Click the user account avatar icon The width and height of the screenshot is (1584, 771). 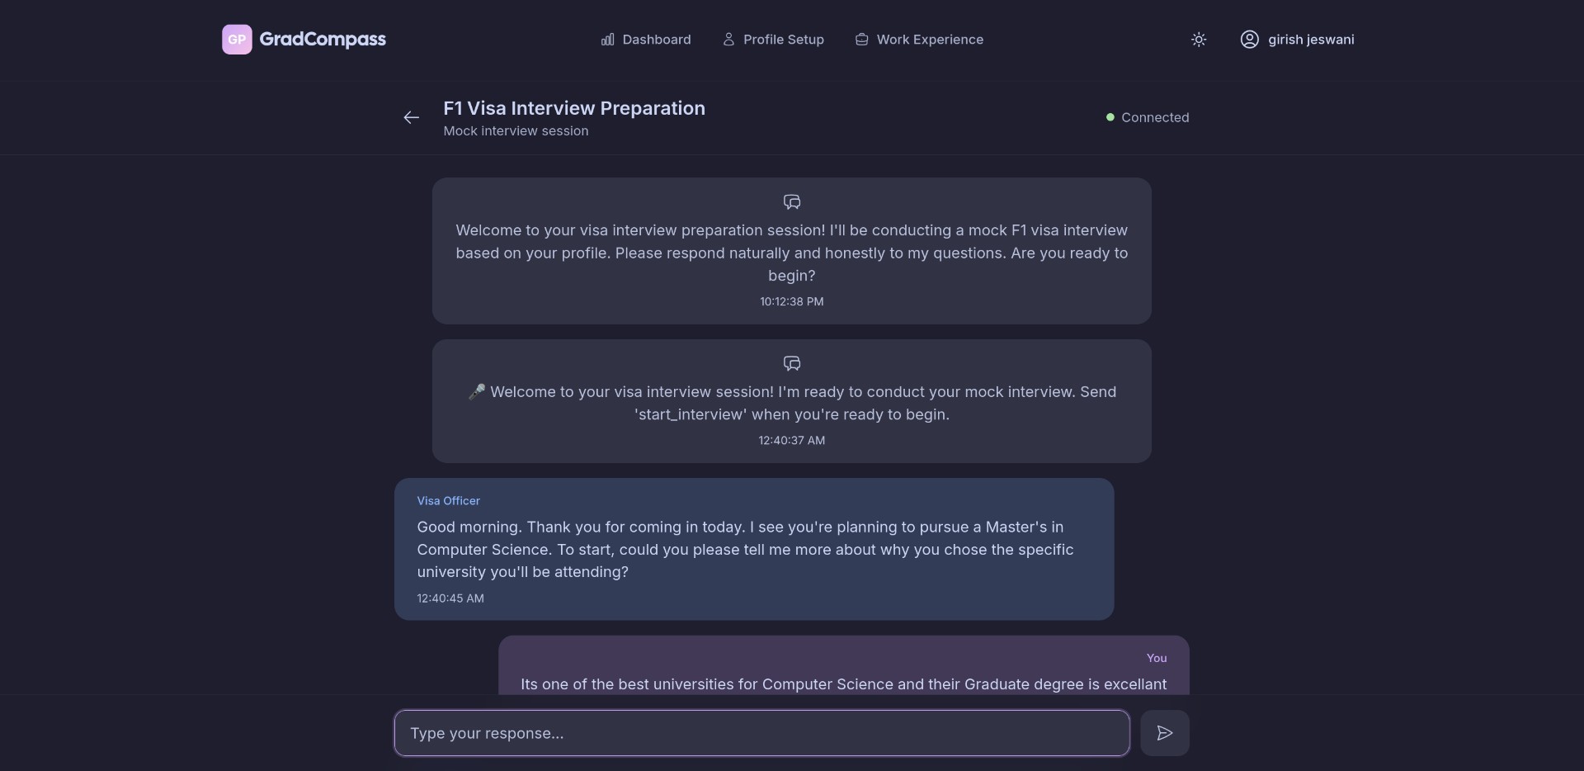tap(1249, 39)
